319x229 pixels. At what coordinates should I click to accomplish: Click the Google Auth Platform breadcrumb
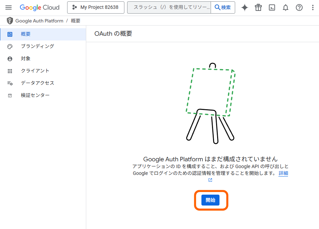coord(39,21)
